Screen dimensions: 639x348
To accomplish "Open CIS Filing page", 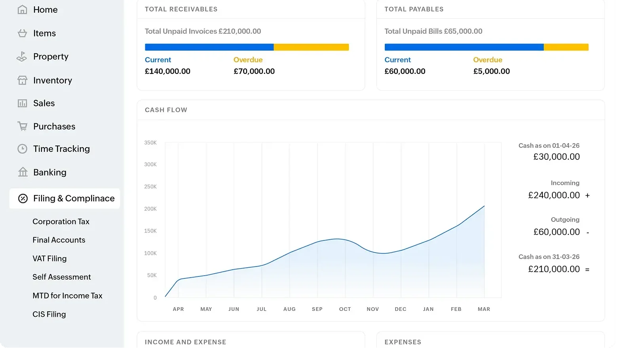I will tap(49, 314).
